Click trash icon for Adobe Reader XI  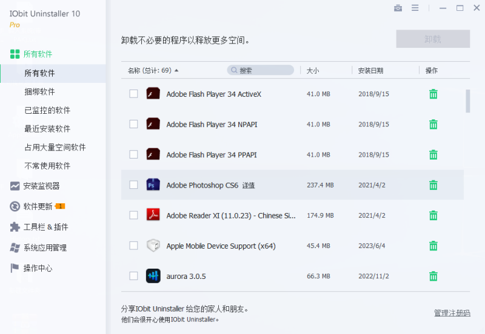click(433, 215)
